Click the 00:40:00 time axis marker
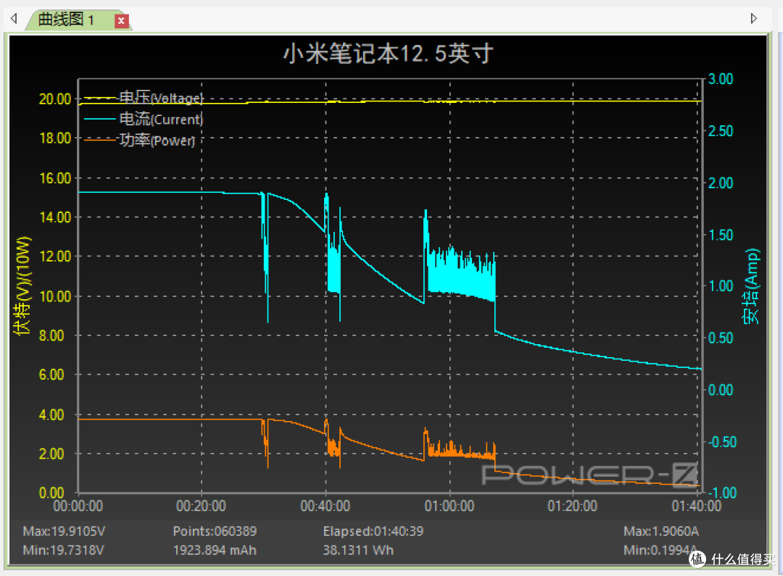 326,506
